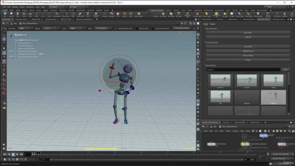Add an Ambient Light from the shelf
Viewport: 295px width, 166px height.
[258, 14]
